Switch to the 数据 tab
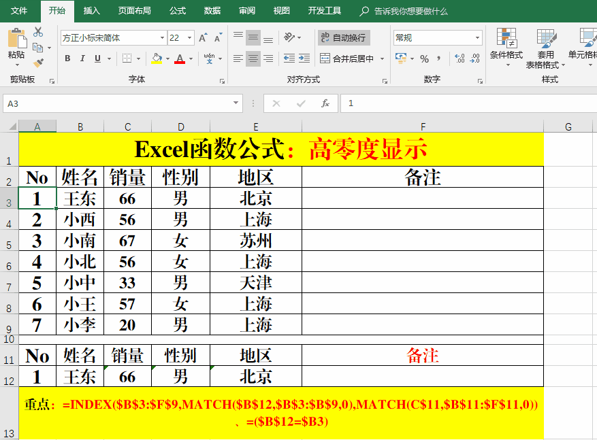This screenshot has height=440, width=597. [x=212, y=11]
